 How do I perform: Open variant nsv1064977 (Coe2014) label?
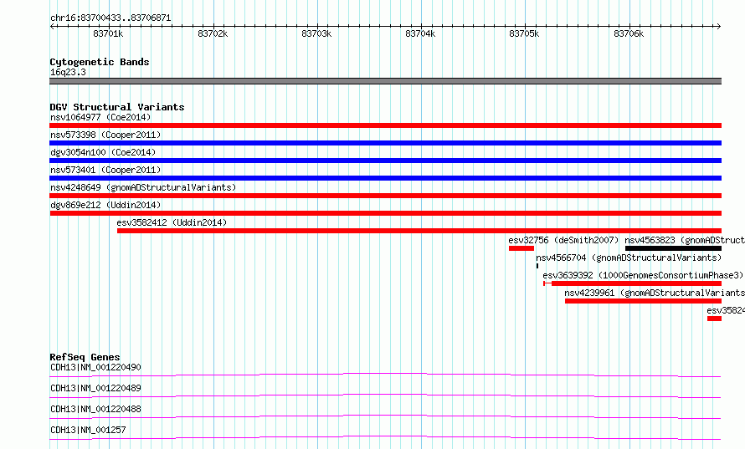(100, 117)
